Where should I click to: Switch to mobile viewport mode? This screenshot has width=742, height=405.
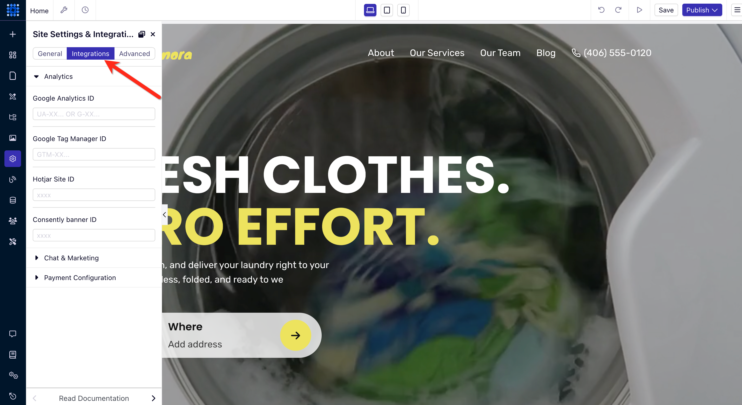point(403,10)
